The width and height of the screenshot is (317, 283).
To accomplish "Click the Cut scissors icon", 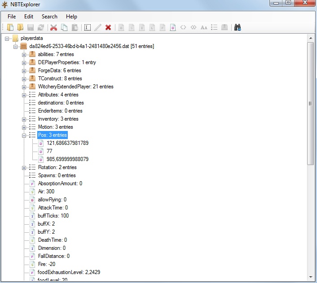I will [x=53, y=27].
